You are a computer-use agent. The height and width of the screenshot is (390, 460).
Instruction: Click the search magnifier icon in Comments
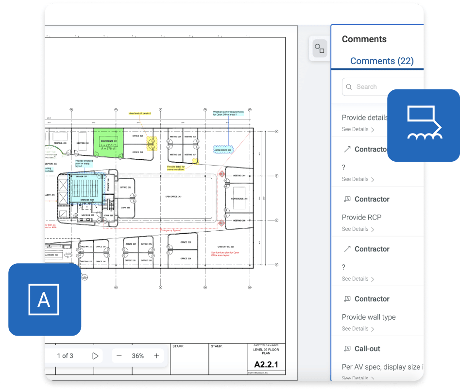pyautogui.click(x=349, y=87)
